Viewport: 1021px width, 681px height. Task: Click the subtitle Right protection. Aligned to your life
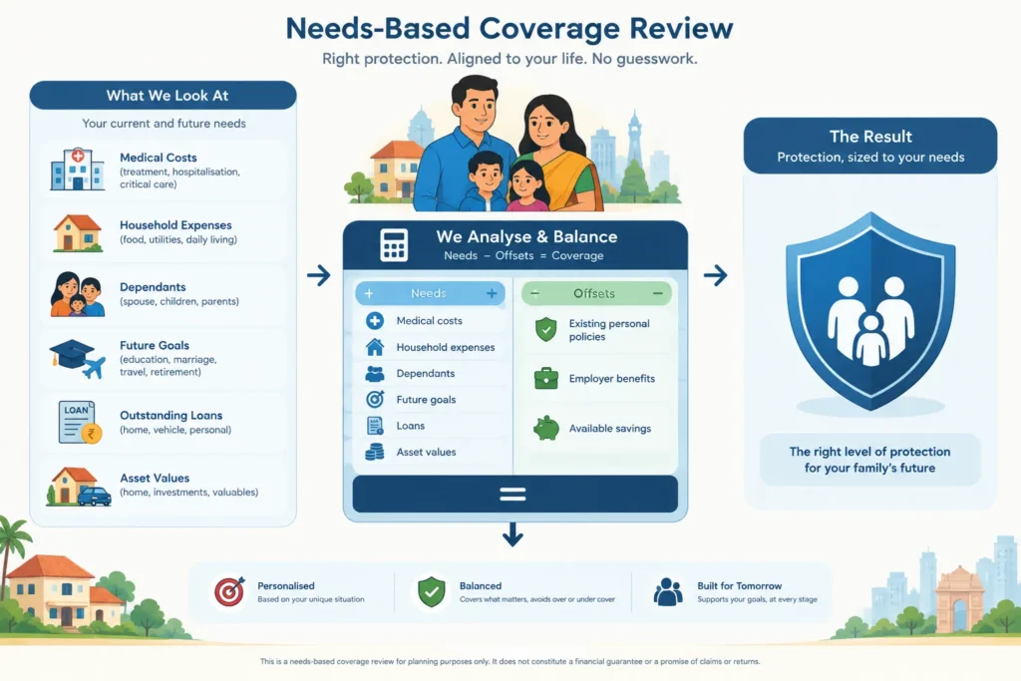click(x=510, y=59)
